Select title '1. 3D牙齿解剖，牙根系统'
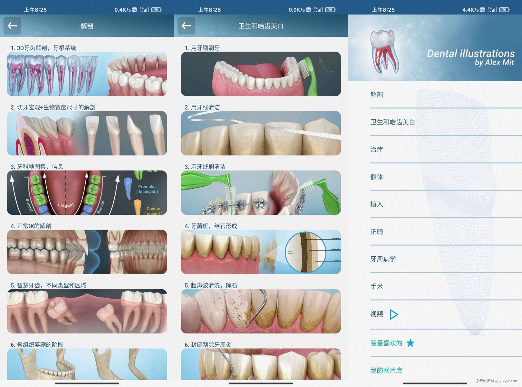Image resolution: width=522 pixels, height=387 pixels. coord(43,48)
